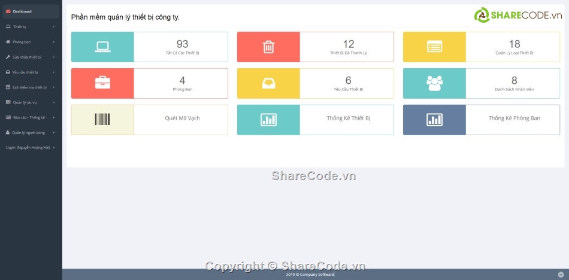Open the 6 Yêu Cầu Thiết Bị card
569x280 pixels.
pos(315,83)
